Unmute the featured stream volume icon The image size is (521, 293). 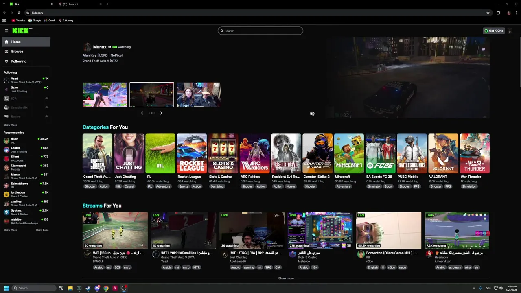pyautogui.click(x=312, y=114)
